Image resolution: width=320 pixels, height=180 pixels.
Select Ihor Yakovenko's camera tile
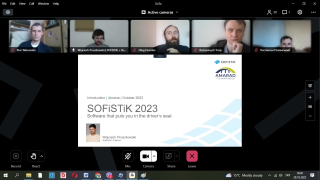click(x=38, y=36)
